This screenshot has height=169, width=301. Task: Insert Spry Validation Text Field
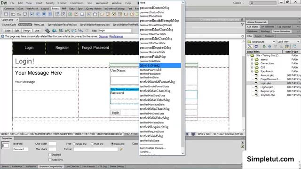(102, 15)
